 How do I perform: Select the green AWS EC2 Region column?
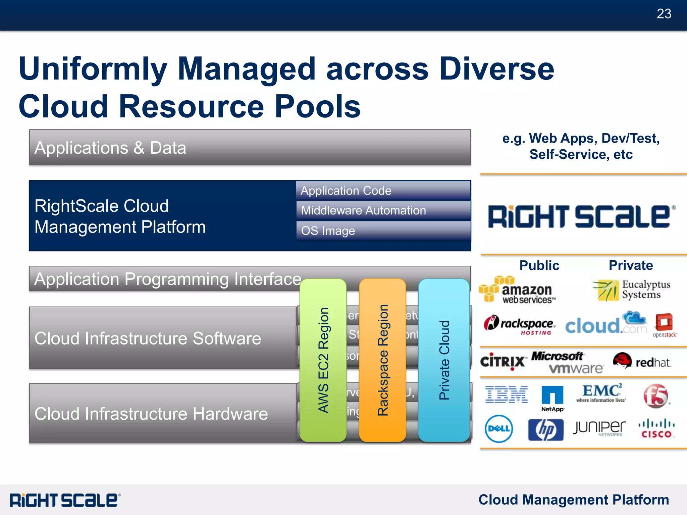pos(323,360)
